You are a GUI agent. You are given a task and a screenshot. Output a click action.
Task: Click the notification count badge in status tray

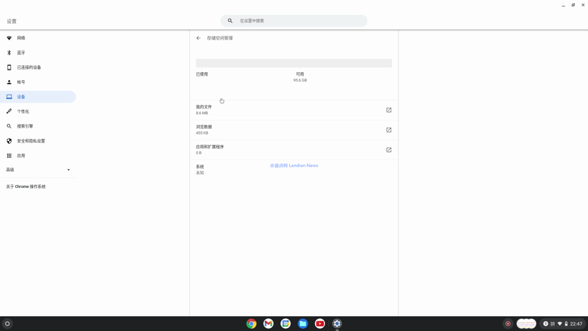(x=546, y=324)
